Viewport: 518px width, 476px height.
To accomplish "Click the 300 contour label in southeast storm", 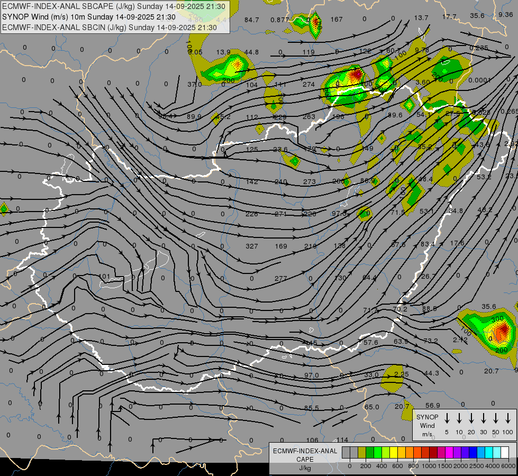I will (497, 319).
